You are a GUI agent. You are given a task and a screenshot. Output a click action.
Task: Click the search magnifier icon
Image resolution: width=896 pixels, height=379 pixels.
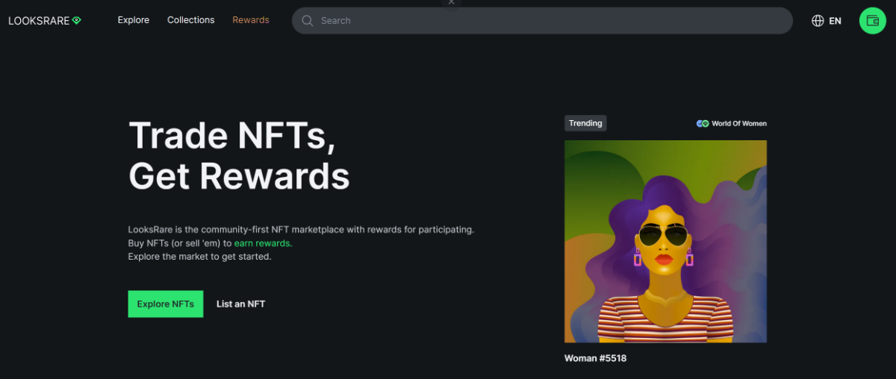point(307,21)
